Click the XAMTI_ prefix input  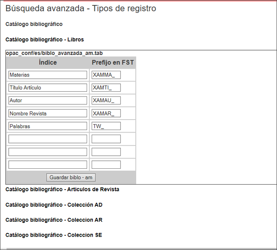click(106, 88)
